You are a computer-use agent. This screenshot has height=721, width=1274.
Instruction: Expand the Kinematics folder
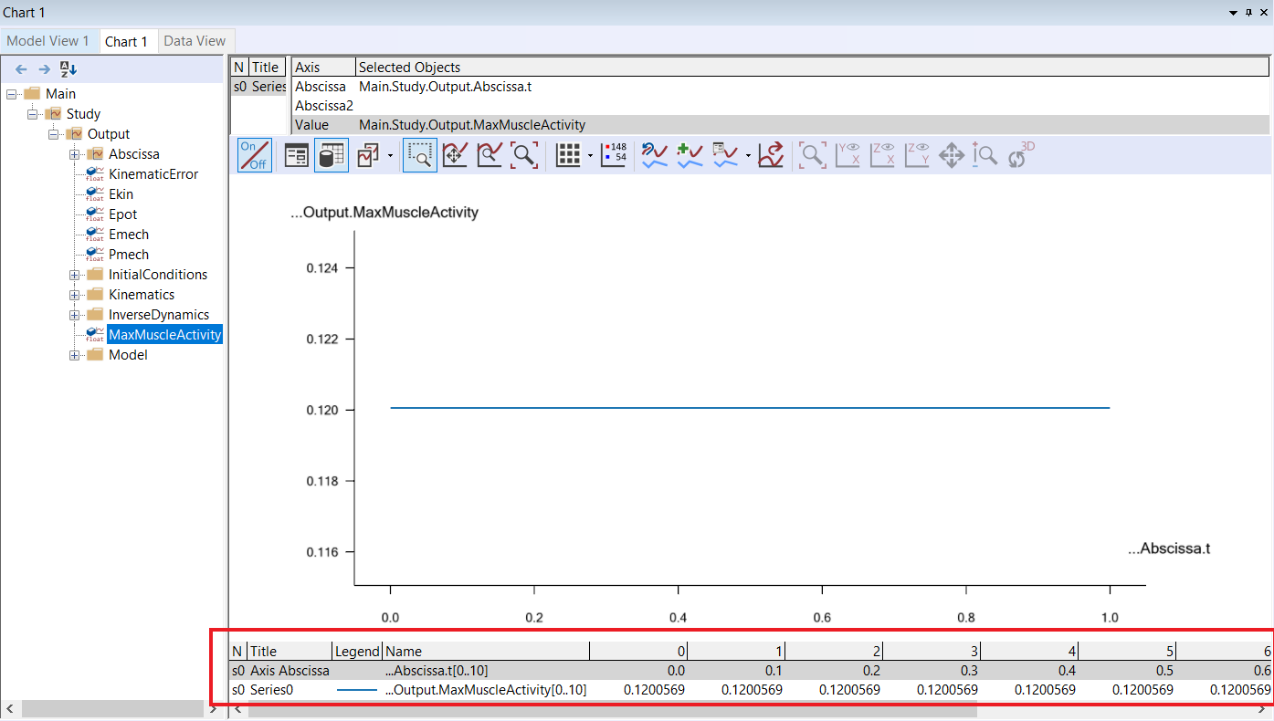(75, 295)
